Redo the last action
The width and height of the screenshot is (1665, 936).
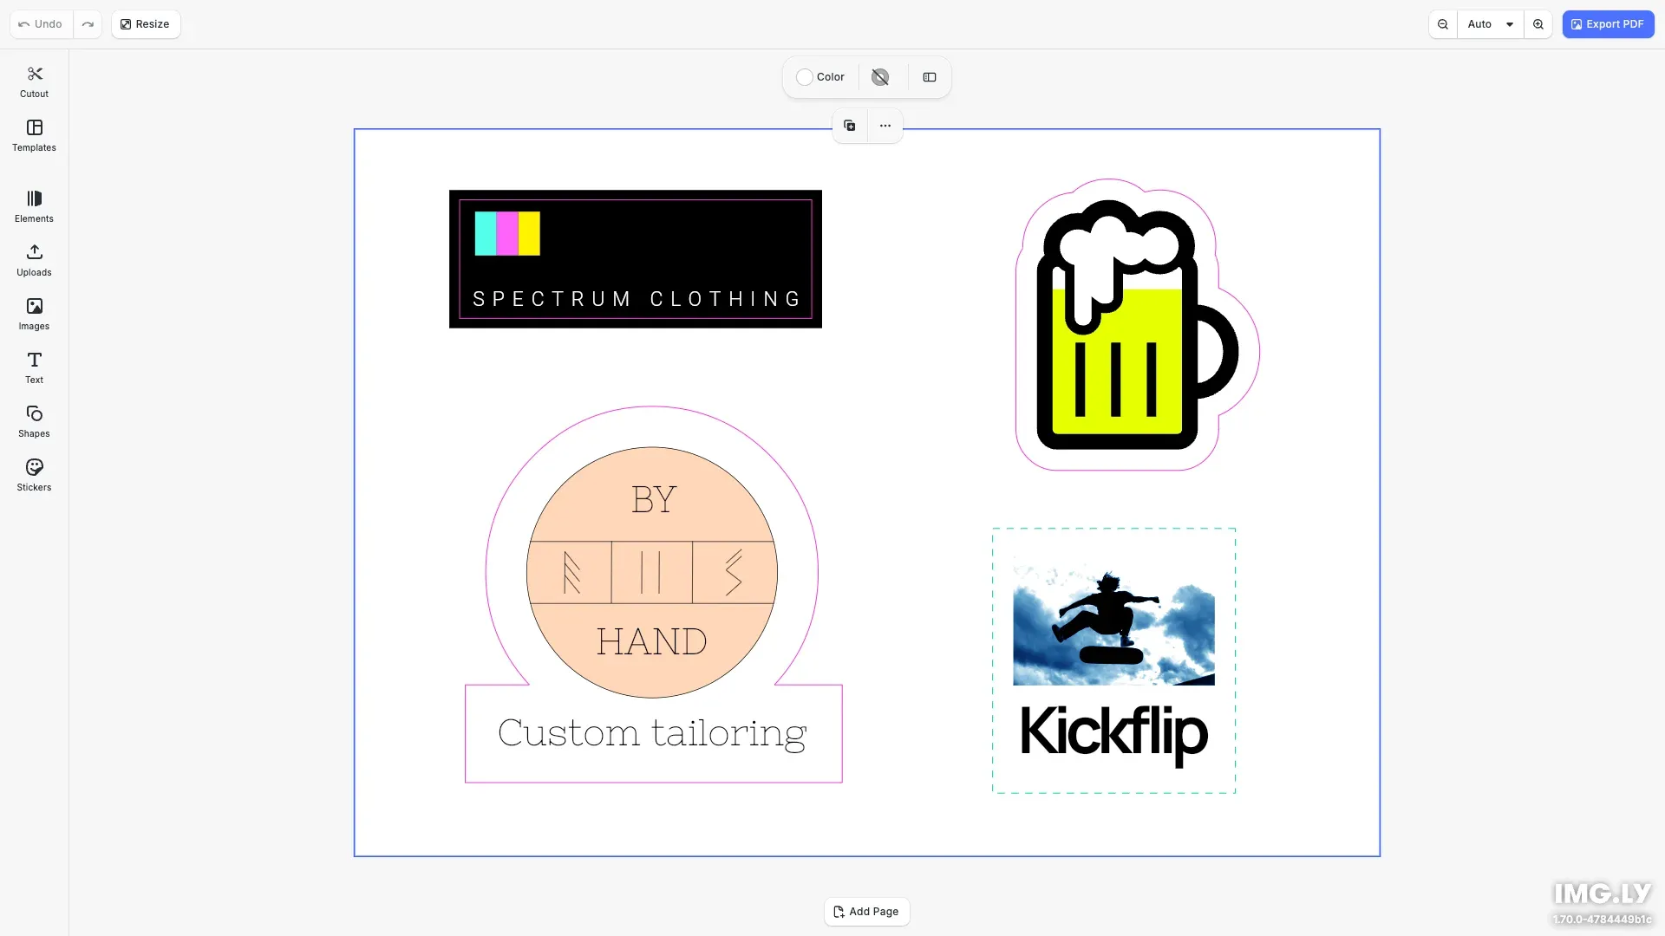pyautogui.click(x=88, y=24)
